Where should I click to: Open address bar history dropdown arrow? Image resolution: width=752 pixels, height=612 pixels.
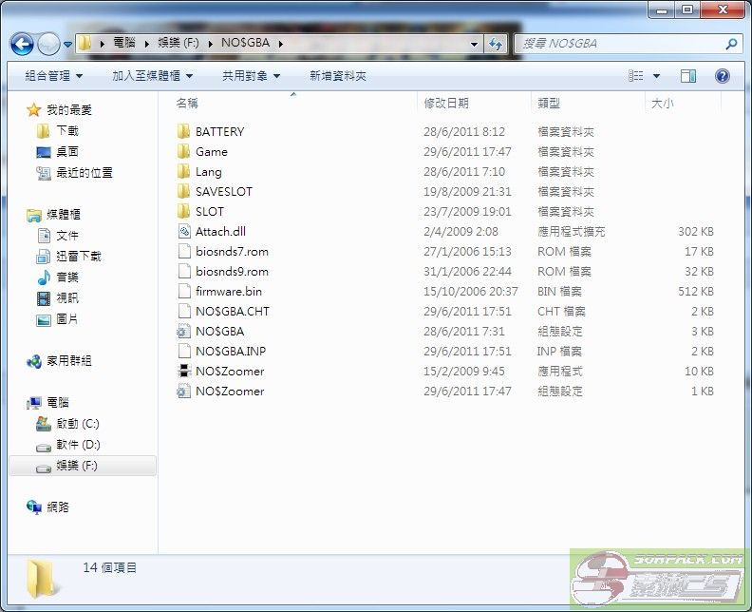click(474, 44)
